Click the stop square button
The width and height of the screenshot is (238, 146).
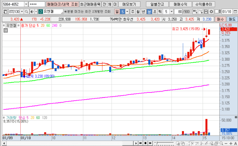pyautogui.click(x=145, y=143)
